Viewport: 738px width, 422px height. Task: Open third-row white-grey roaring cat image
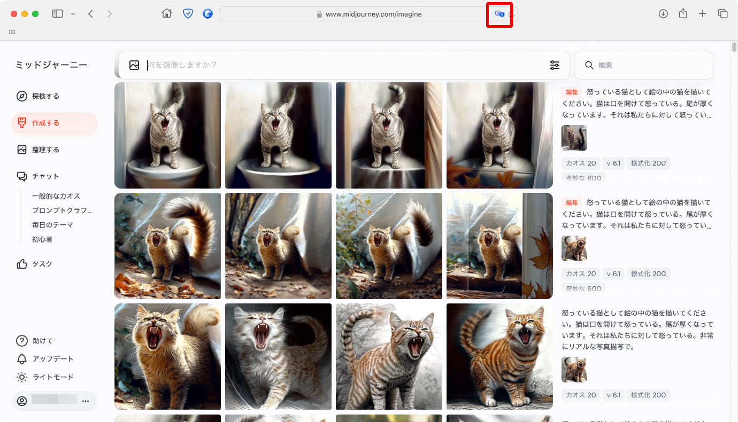pyautogui.click(x=278, y=356)
